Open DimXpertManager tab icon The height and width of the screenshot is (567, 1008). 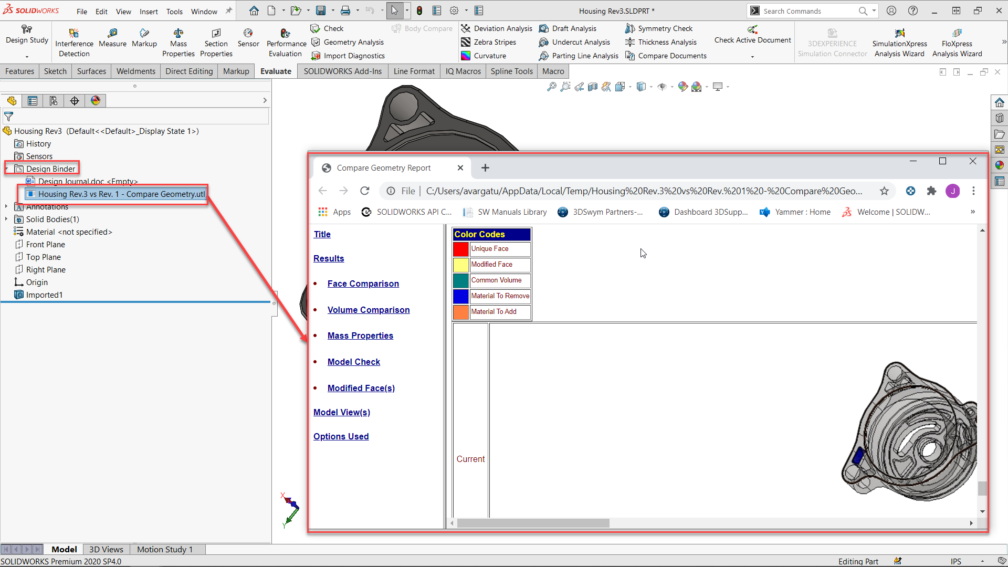point(75,101)
